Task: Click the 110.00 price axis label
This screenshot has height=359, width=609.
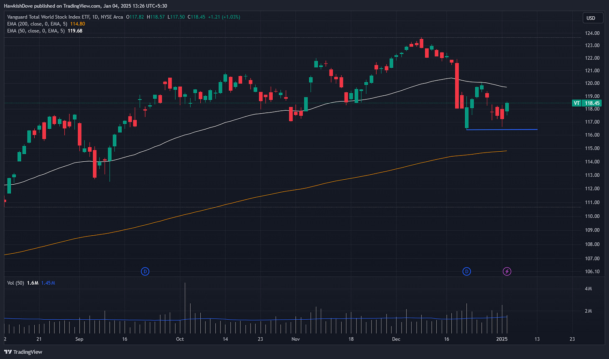Action: point(592,216)
